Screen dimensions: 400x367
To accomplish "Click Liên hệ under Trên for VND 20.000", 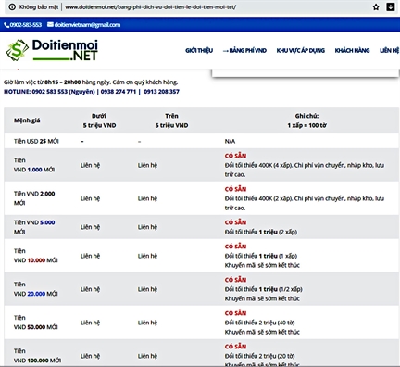I will (x=147, y=289).
